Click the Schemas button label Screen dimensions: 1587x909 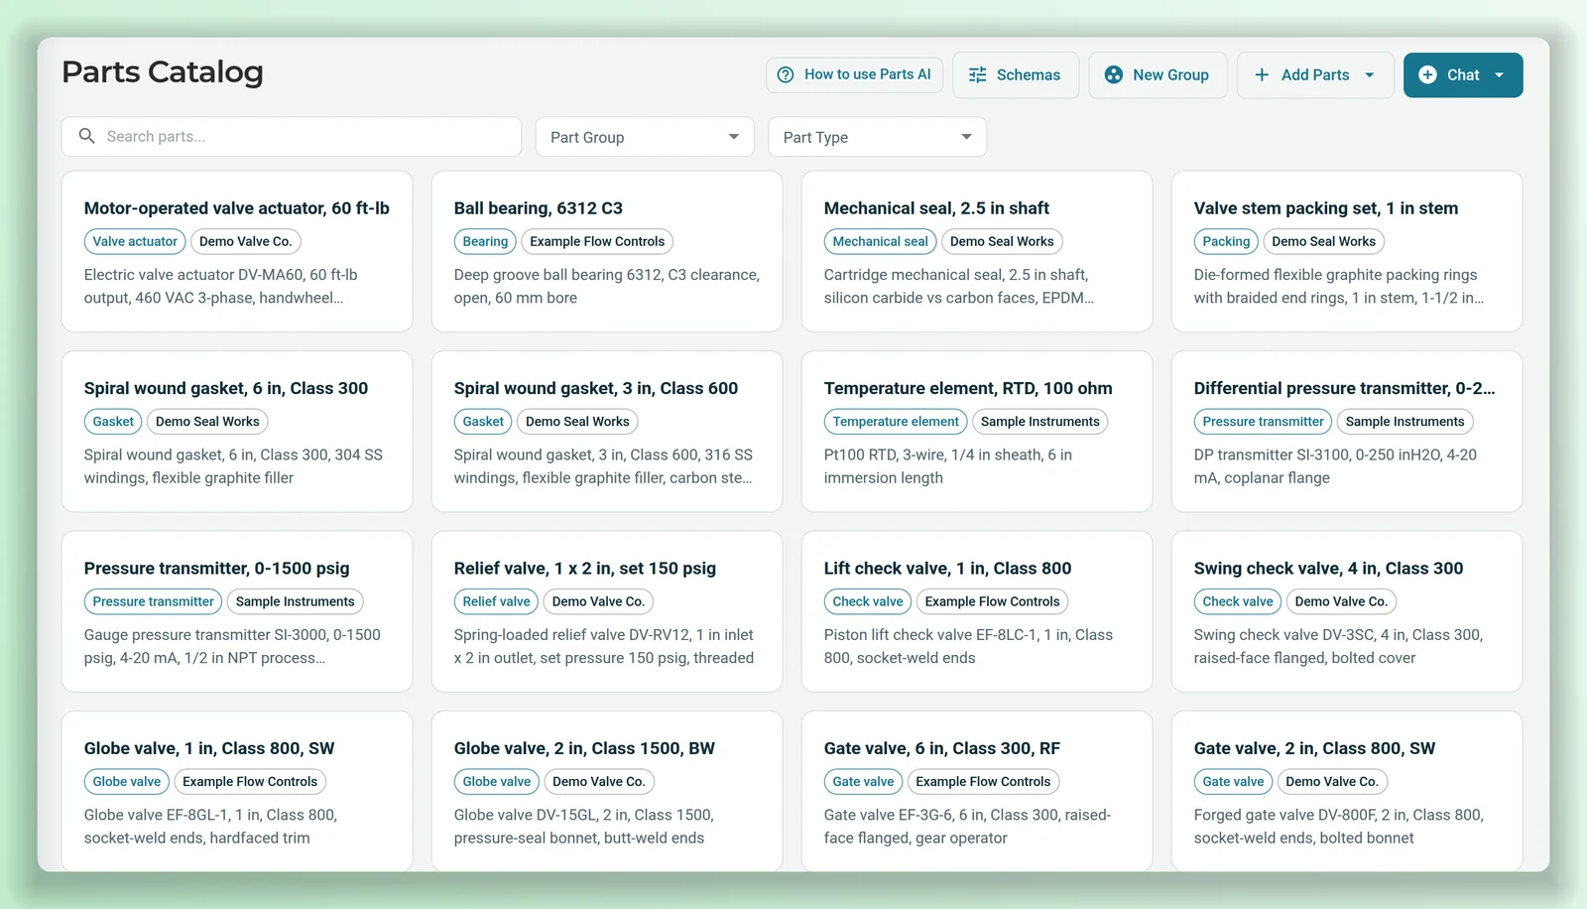1028,75
